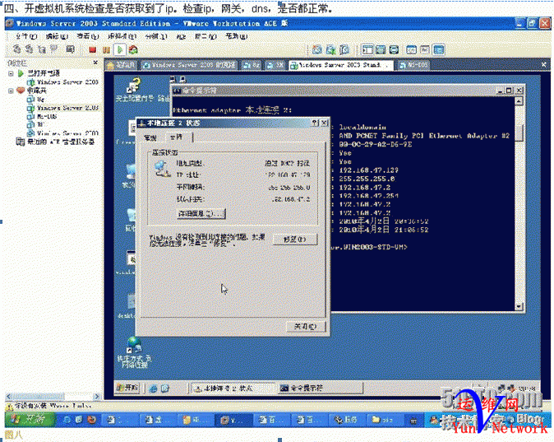Maximize the command prompt window
Image resolution: width=554 pixels, height=442 pixels.
(x=509, y=91)
